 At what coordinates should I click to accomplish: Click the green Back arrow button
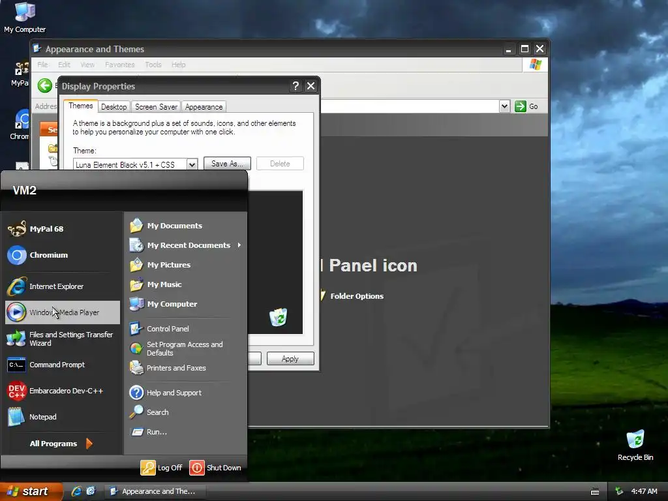click(x=45, y=85)
